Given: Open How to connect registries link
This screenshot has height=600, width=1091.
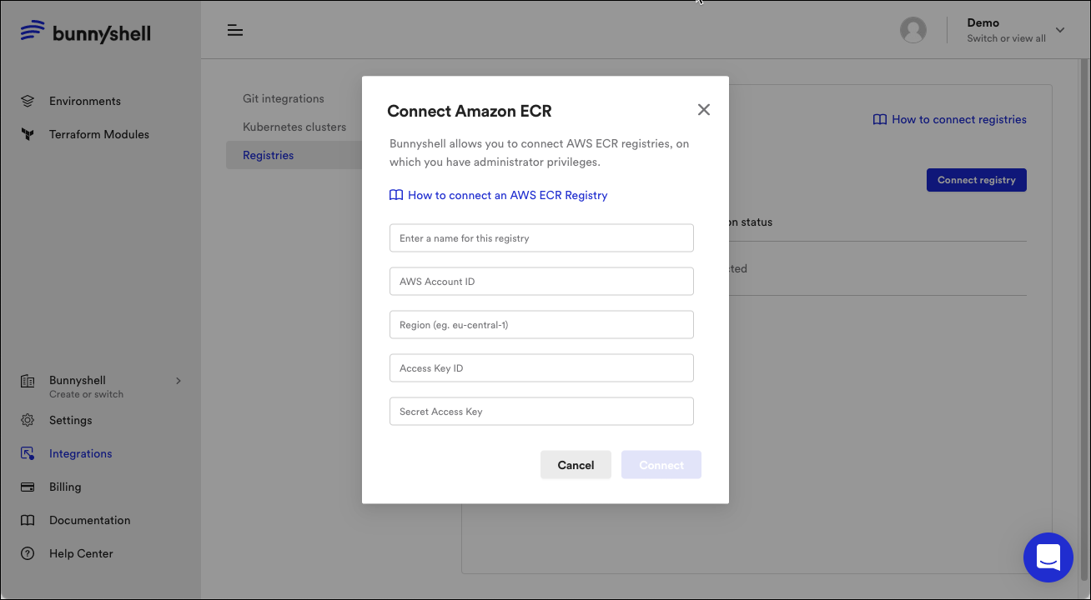Looking at the screenshot, I should 959,119.
